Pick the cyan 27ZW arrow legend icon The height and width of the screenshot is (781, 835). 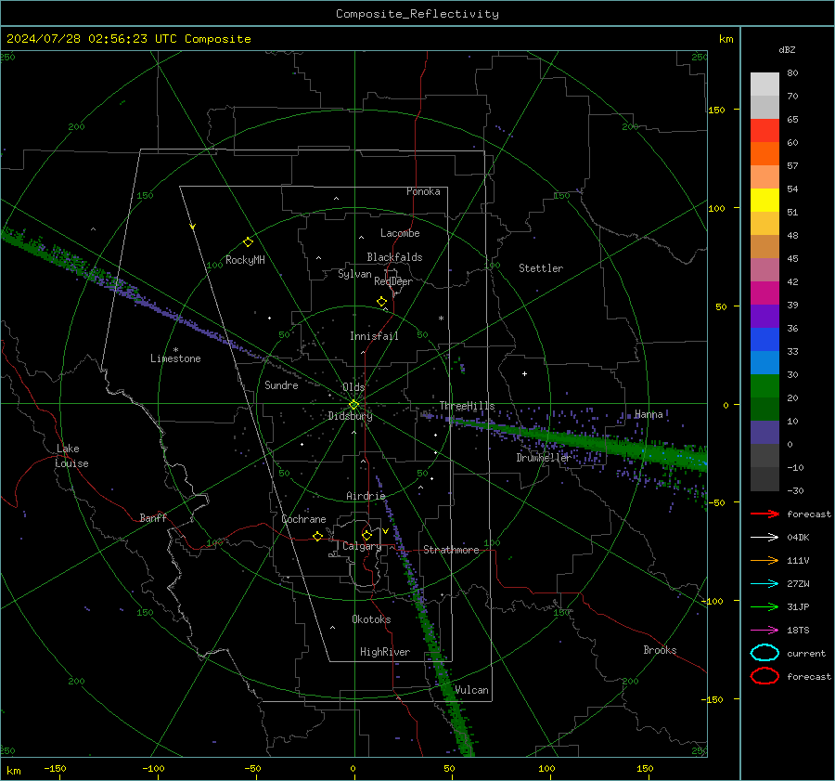point(764,584)
